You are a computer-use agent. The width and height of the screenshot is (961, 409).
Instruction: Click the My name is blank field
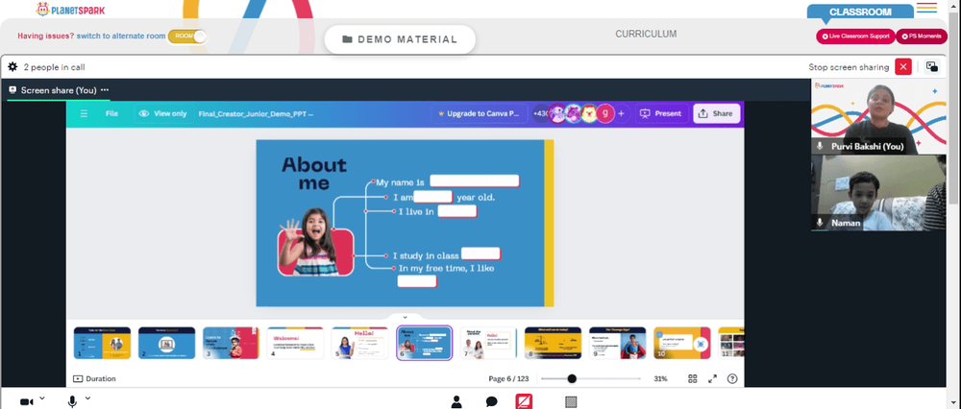tap(475, 180)
